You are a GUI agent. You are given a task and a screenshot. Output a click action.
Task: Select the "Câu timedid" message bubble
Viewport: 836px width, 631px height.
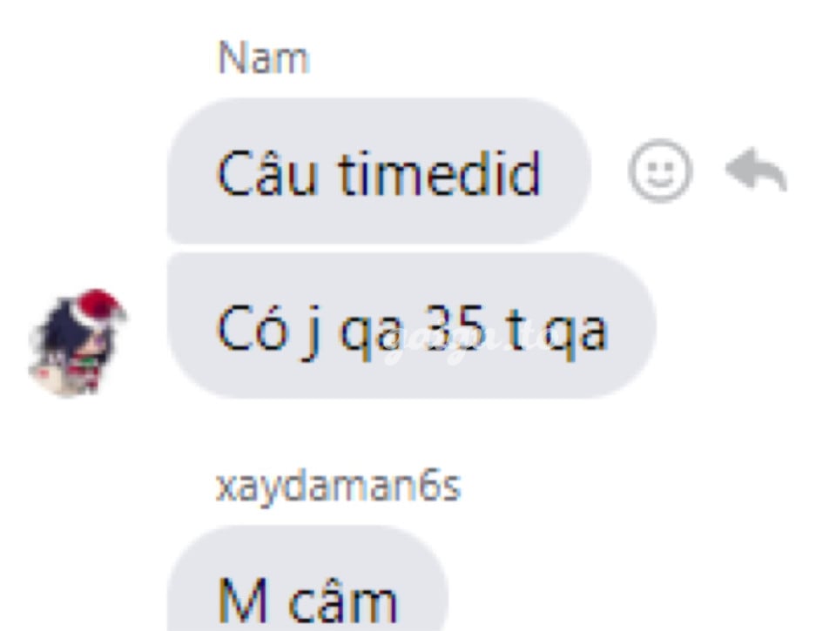[379, 171]
